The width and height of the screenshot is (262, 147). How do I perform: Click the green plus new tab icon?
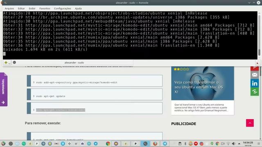coord(6,62)
